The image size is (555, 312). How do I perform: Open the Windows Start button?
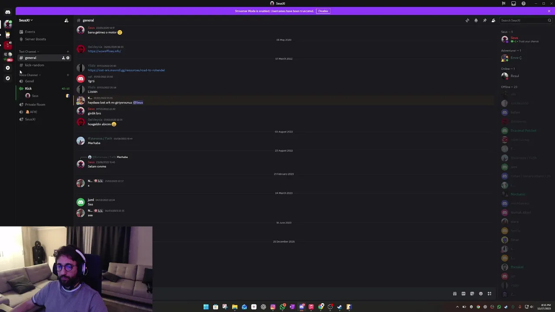pyautogui.click(x=206, y=307)
